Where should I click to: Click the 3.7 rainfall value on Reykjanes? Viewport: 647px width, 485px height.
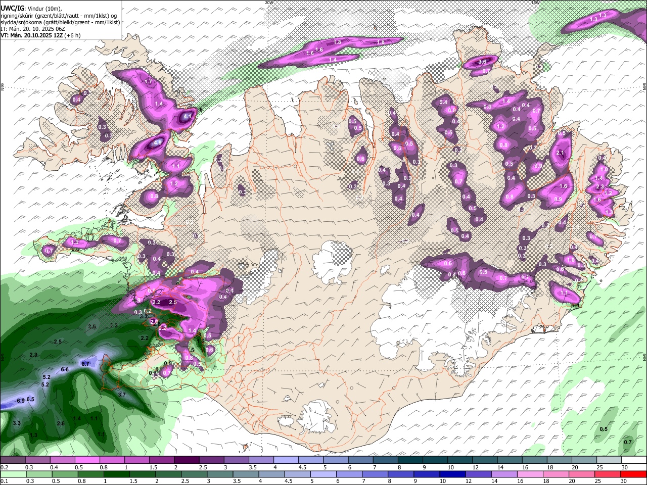coord(122,394)
